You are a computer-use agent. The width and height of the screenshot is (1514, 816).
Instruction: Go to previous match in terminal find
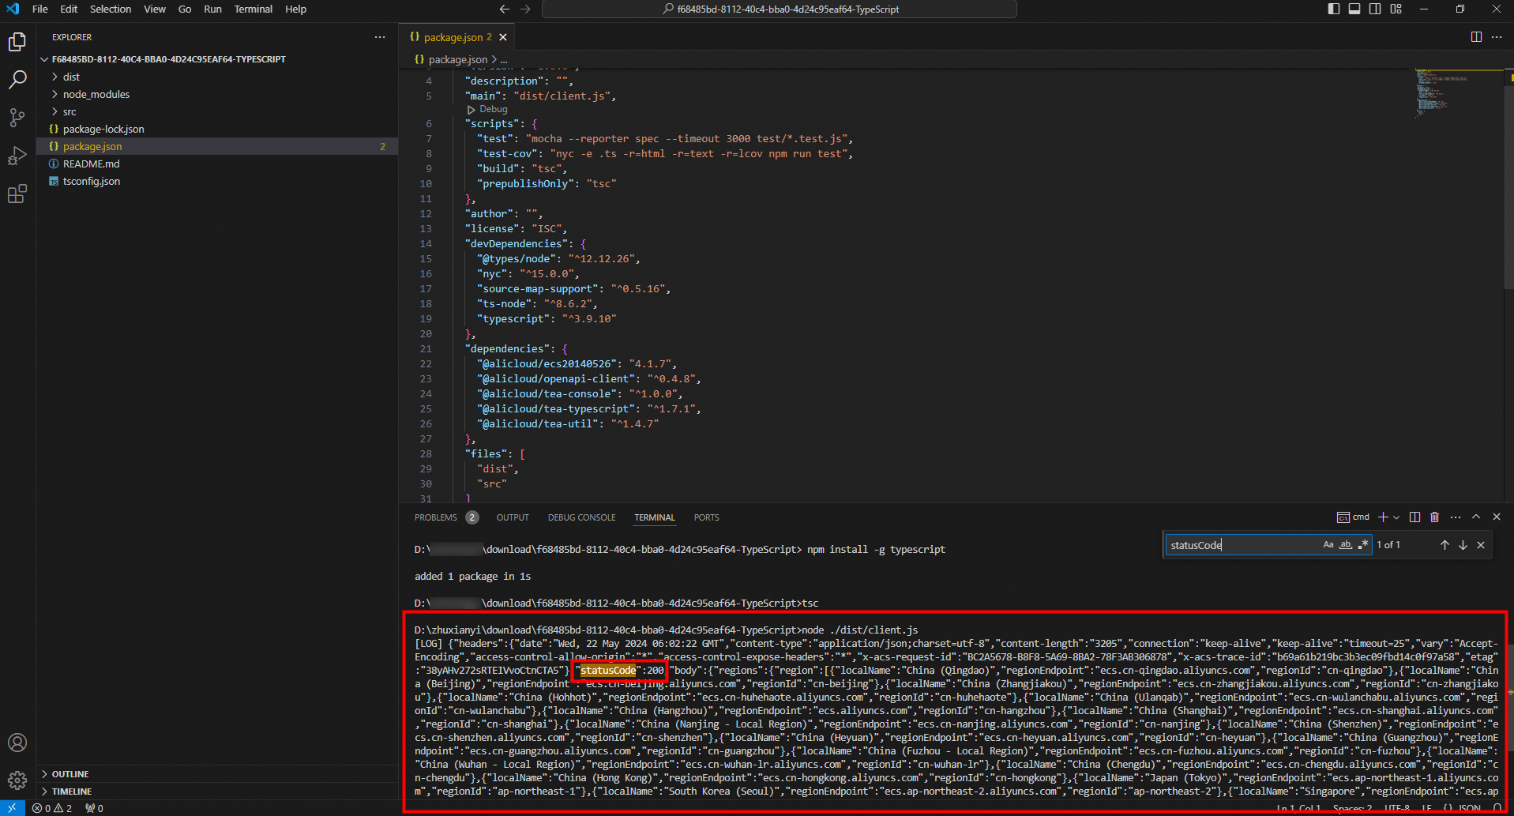(x=1444, y=545)
